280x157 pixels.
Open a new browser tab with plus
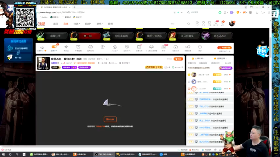pos(74,7)
